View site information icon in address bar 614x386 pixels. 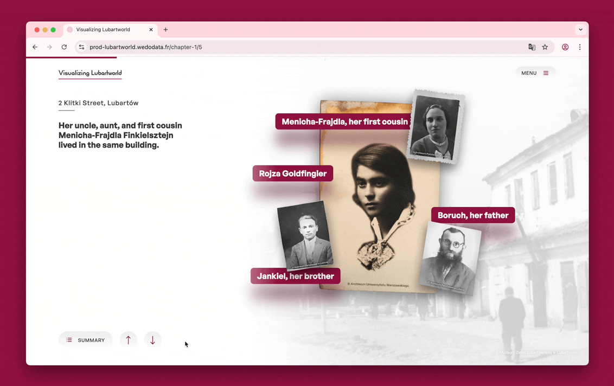pyautogui.click(x=81, y=47)
